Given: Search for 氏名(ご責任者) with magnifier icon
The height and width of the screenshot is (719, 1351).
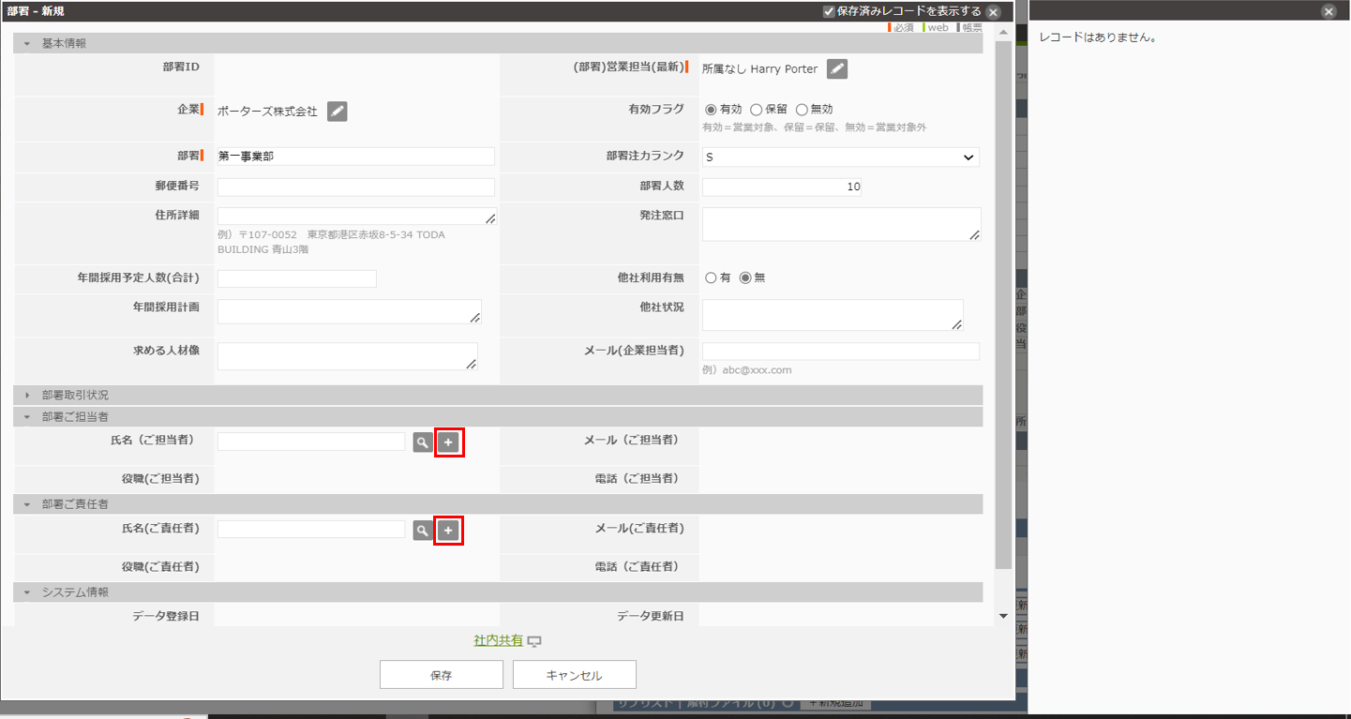Looking at the screenshot, I should (423, 532).
